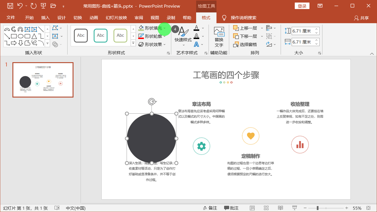This screenshot has width=377, height=212.
Task: Select the oval shape in shapes gallery
Action: click(21, 36)
